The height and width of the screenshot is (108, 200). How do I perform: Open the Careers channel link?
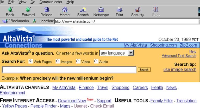(140, 88)
